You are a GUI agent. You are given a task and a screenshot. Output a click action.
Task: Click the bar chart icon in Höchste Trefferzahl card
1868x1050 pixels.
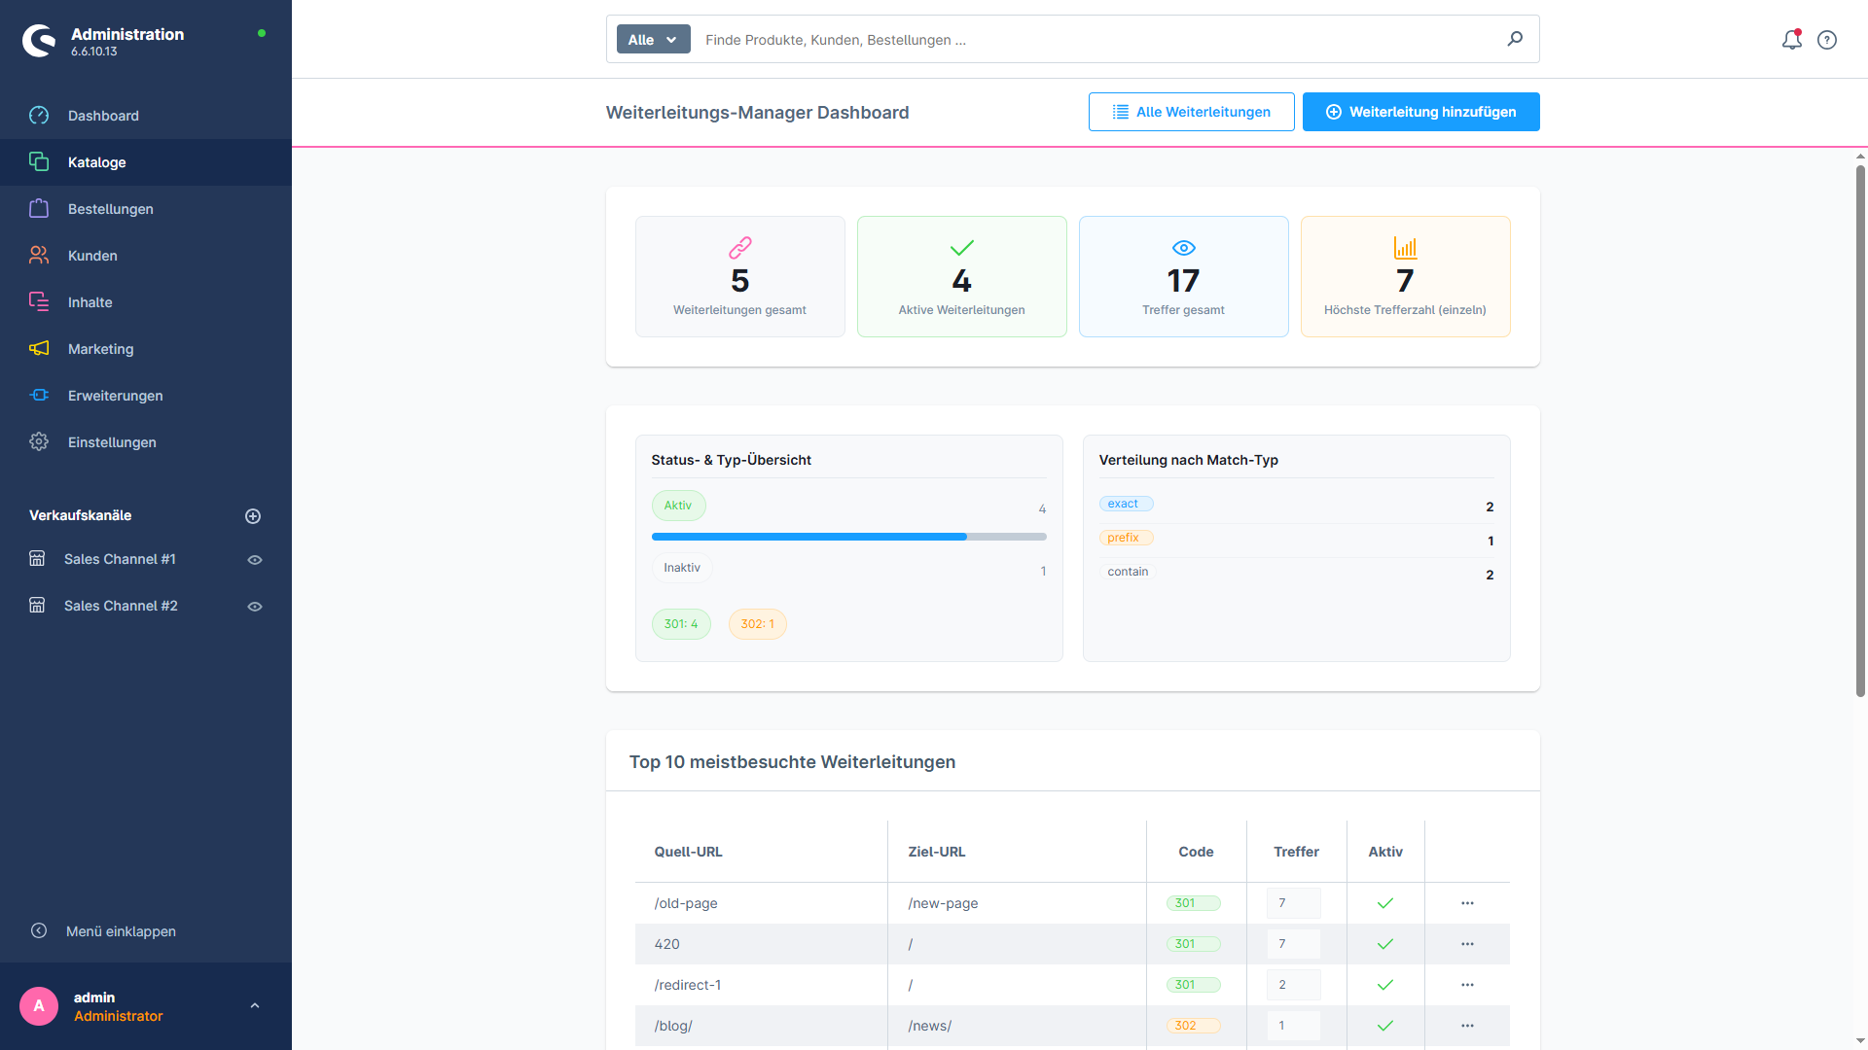pyautogui.click(x=1406, y=248)
